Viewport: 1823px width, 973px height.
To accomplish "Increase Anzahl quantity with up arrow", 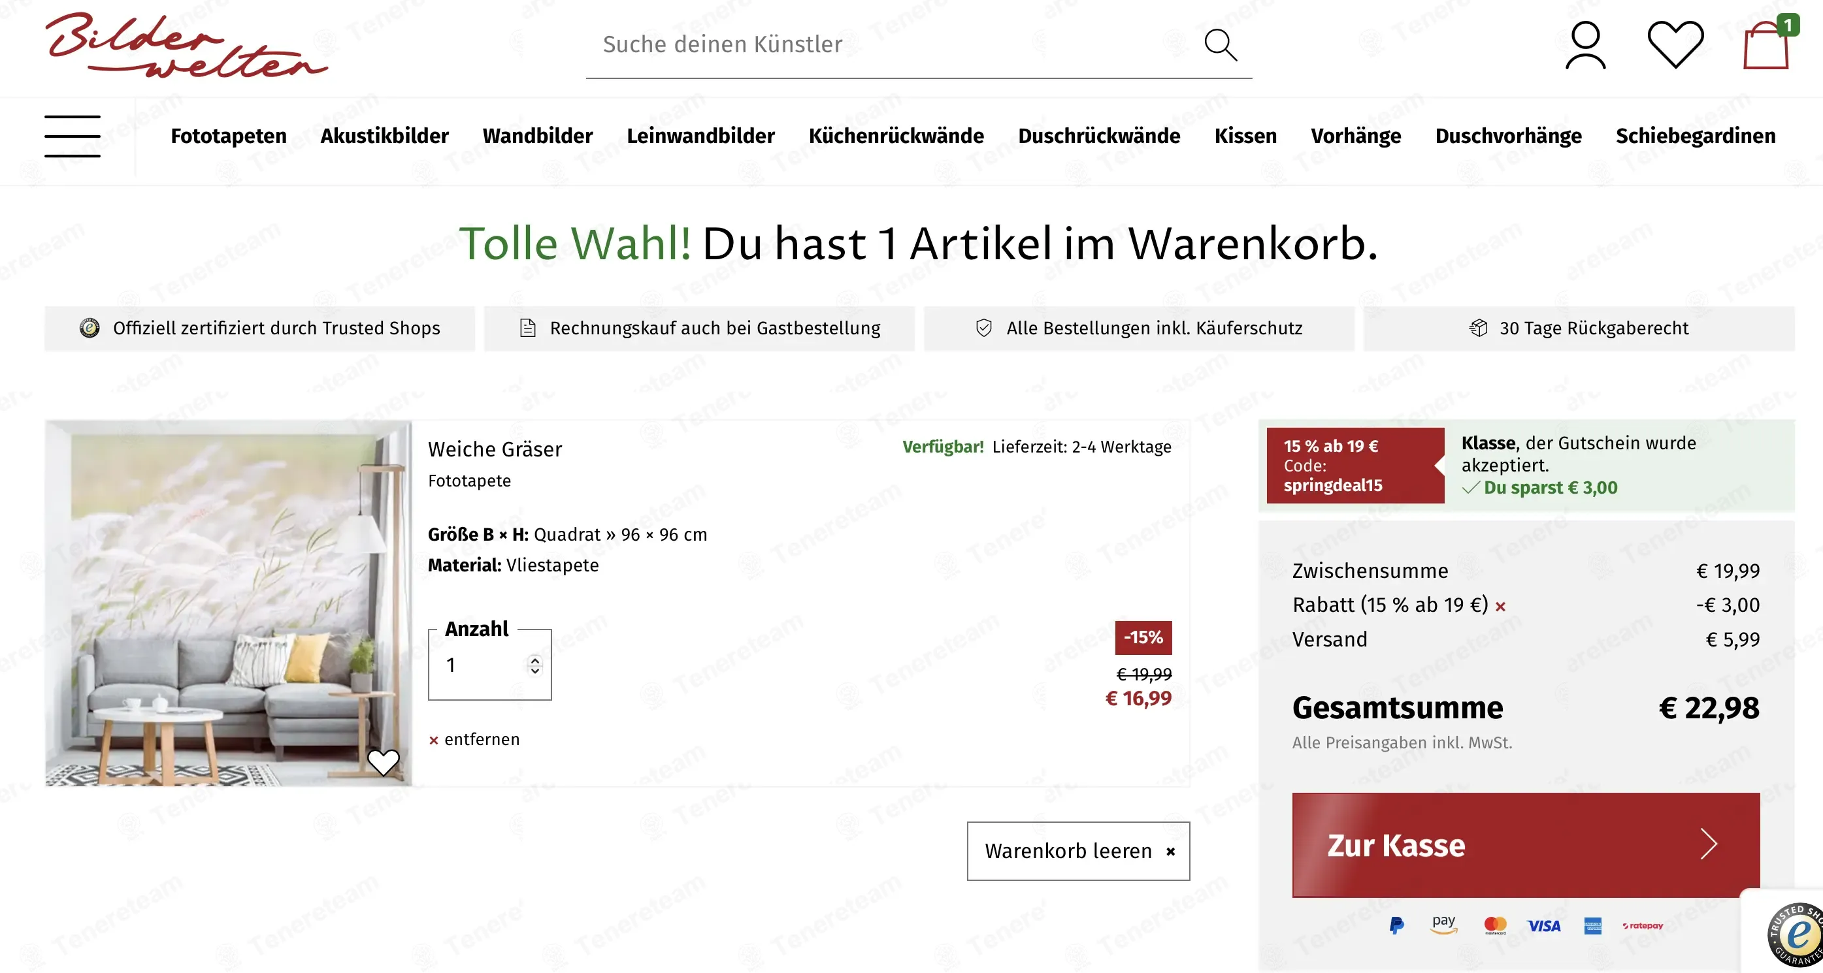I will point(535,660).
